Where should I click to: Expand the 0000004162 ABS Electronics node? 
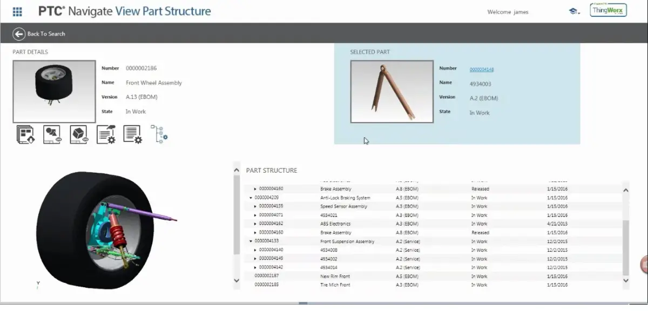(255, 224)
